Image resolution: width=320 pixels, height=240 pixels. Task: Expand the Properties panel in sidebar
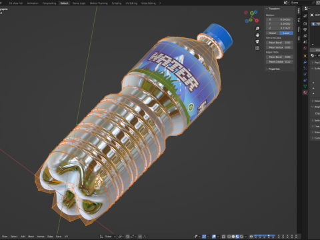[273, 69]
